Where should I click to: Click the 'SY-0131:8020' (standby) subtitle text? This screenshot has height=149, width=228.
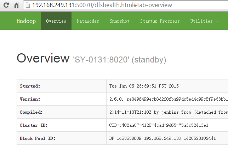point(119,59)
